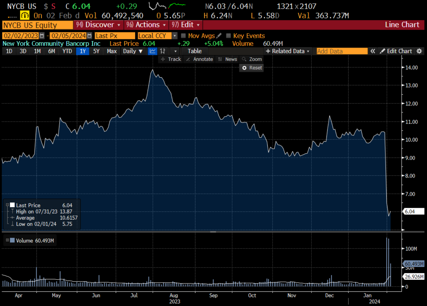Screen dimensions: 427x306
Task: Select the 6M range tab
Action: (x=52, y=51)
